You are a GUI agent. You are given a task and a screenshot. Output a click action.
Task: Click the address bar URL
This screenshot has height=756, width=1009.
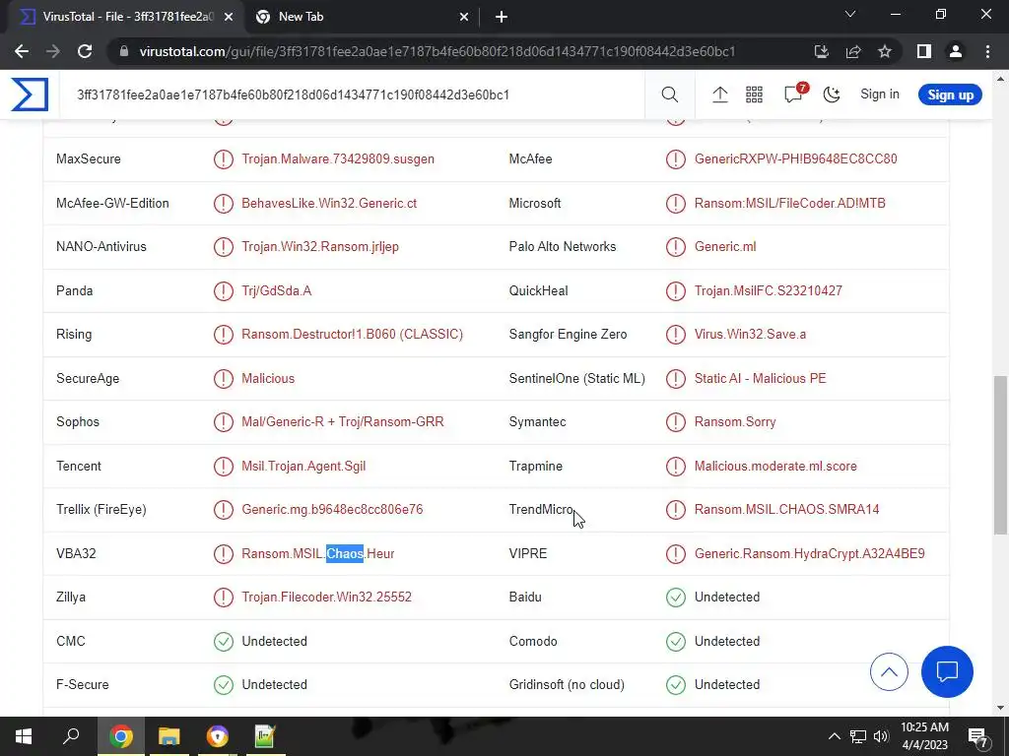437,51
